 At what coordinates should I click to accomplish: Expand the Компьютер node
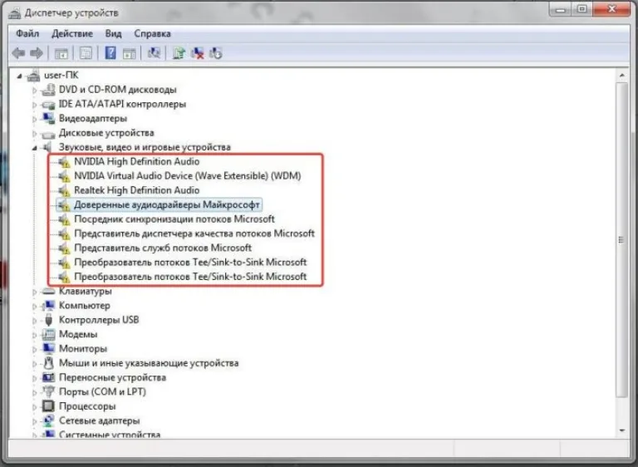(34, 306)
